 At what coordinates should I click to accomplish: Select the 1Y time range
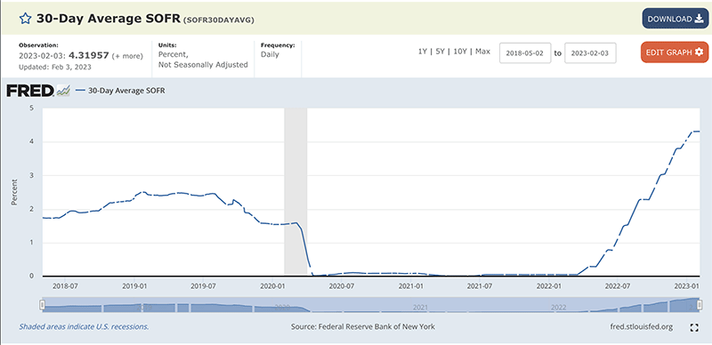tap(422, 52)
